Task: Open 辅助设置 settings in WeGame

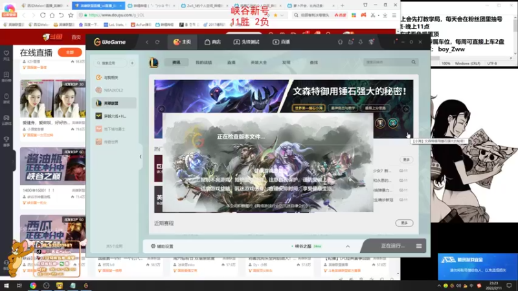Action: pyautogui.click(x=162, y=246)
